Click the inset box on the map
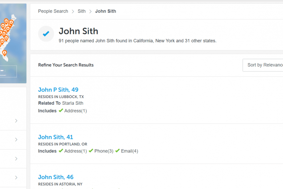The image size is (283, 189). (x=8, y=71)
